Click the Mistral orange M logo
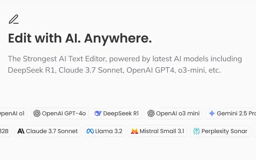The image size is (256, 160). click(x=135, y=131)
